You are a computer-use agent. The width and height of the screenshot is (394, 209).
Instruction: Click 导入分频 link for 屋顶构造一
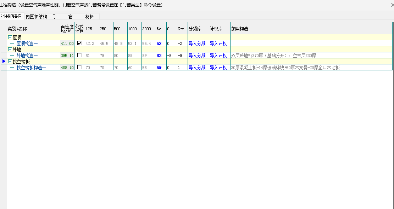pyautogui.click(x=197, y=43)
